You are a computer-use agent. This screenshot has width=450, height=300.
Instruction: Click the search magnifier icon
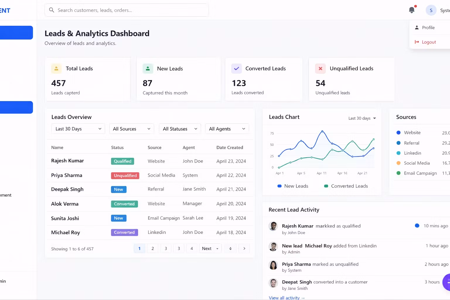pyautogui.click(x=52, y=10)
